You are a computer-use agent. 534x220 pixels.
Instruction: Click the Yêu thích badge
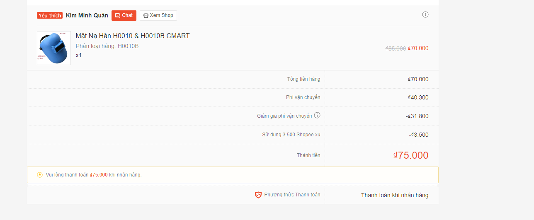50,15
